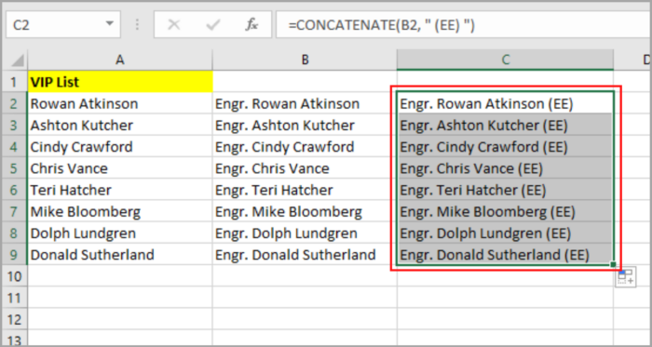Open the Auto Fill Options icon
The height and width of the screenshot is (347, 652).
point(626,277)
